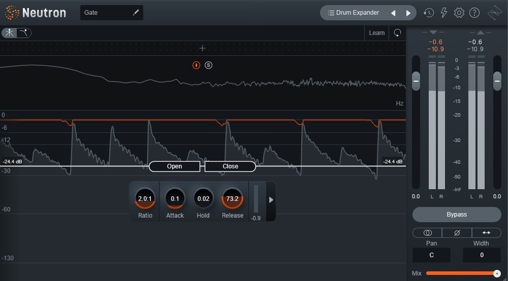Click the output meter up triangle

[481, 32]
